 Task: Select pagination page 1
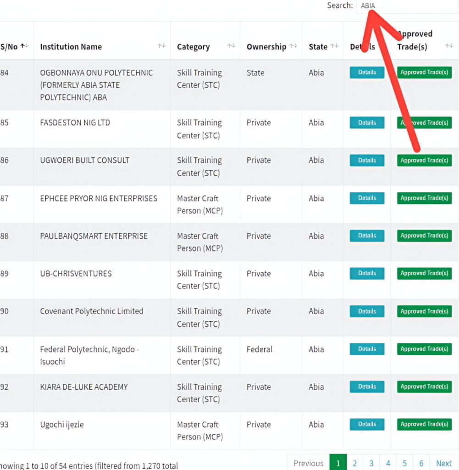pos(338,463)
